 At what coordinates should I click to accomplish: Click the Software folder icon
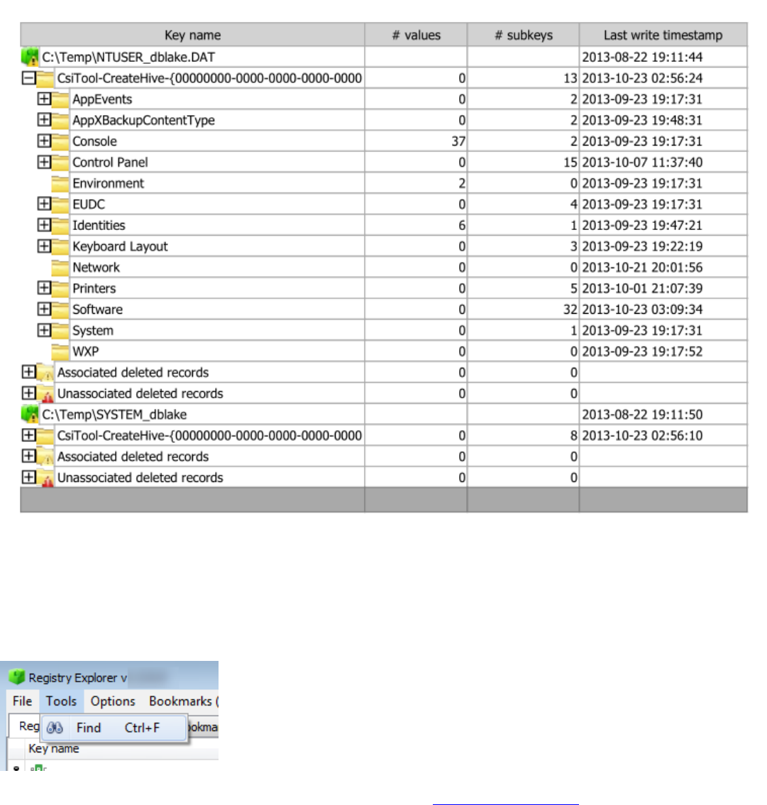tap(60, 310)
